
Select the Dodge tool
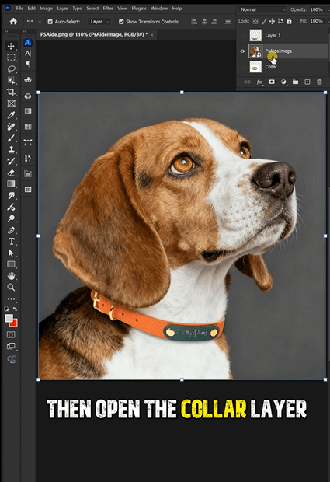tap(11, 218)
